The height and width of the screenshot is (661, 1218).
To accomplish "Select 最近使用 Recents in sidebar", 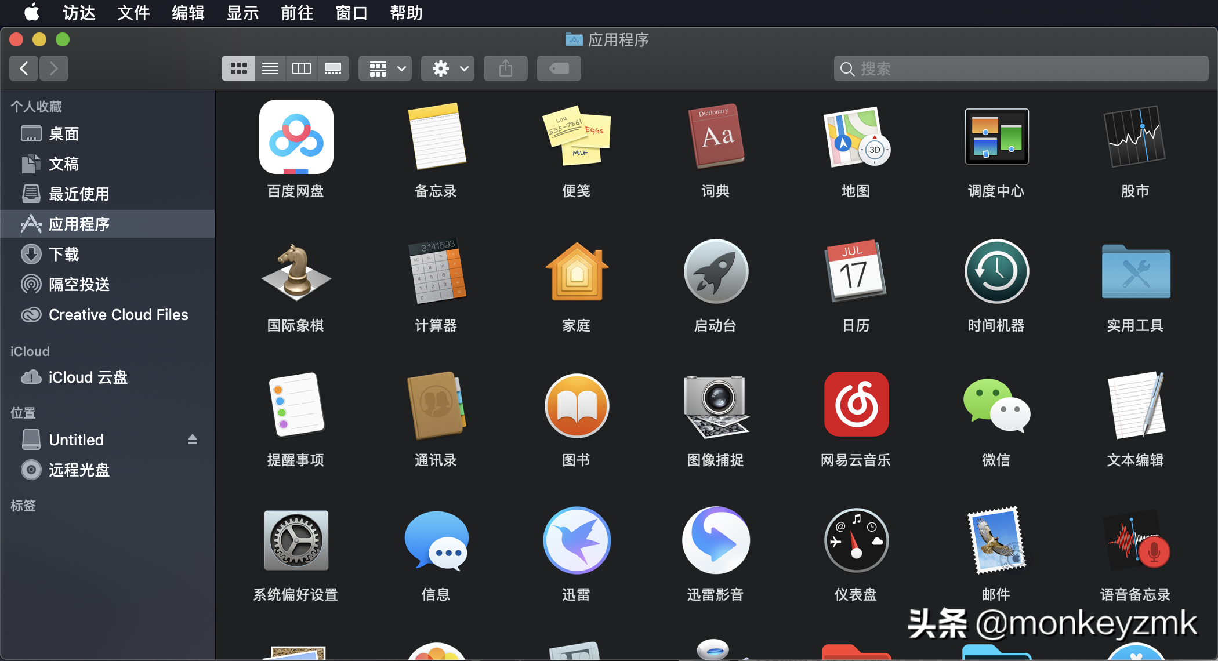I will coord(108,194).
